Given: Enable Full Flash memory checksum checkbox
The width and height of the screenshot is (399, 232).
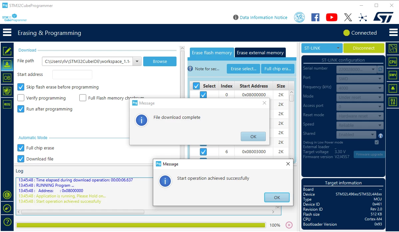Looking at the screenshot, I should pos(83,98).
